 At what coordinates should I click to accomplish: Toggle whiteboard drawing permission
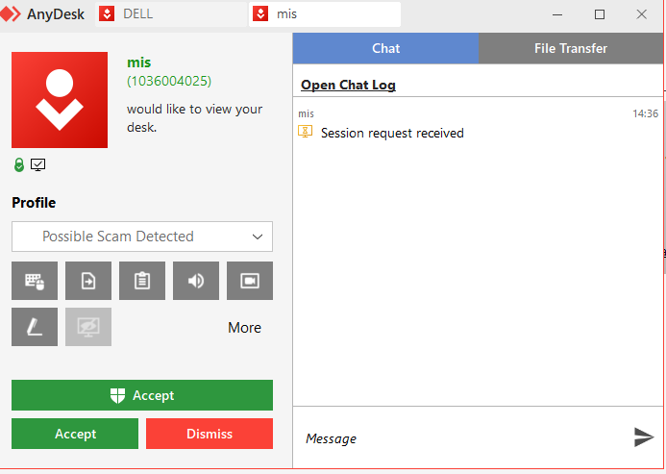point(35,327)
